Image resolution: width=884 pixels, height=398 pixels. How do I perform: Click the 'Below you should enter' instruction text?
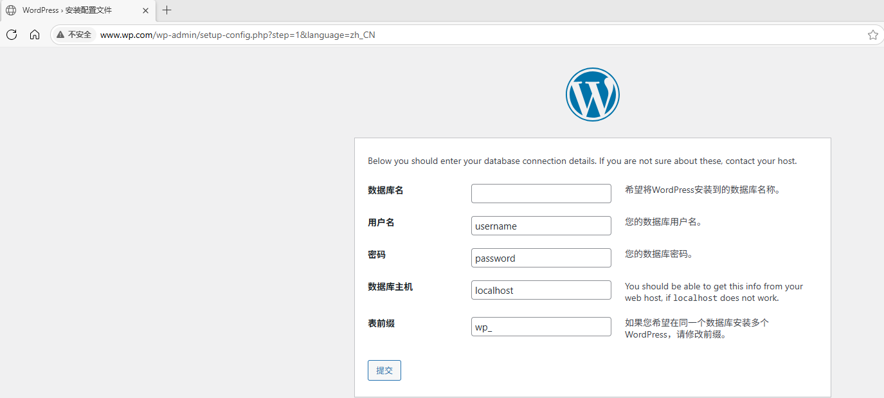[582, 161]
